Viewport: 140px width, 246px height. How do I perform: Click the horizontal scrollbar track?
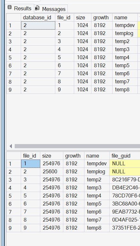pos(77,146)
